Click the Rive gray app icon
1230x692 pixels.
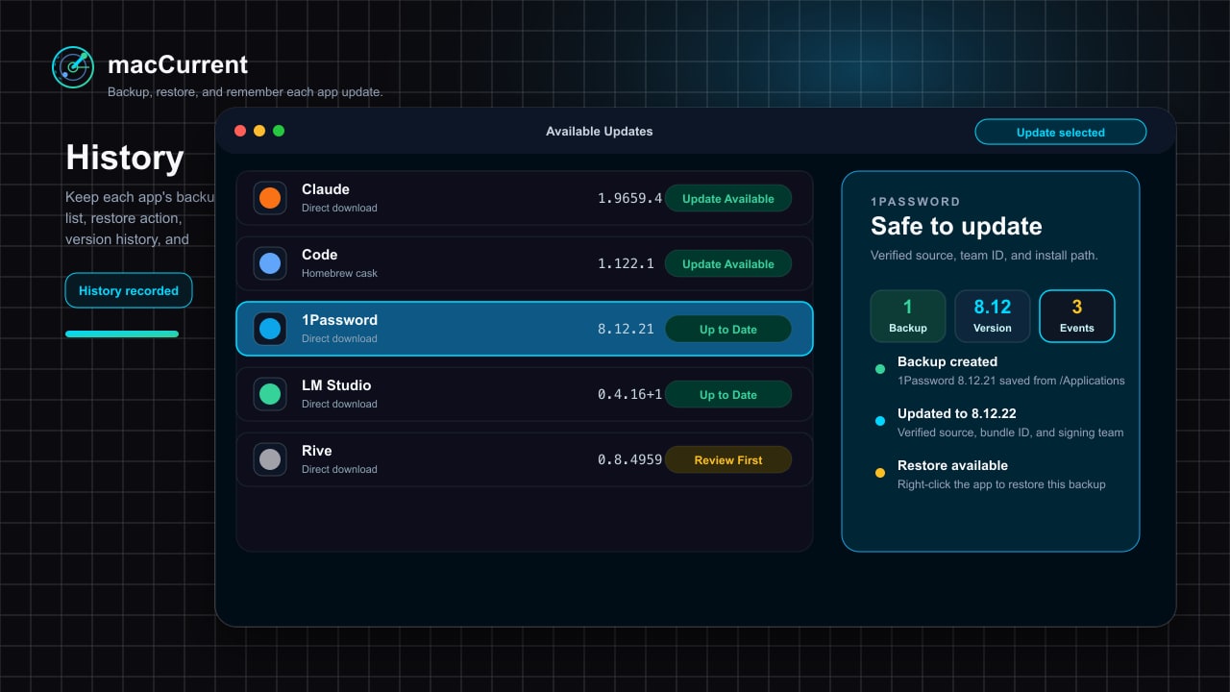(270, 459)
